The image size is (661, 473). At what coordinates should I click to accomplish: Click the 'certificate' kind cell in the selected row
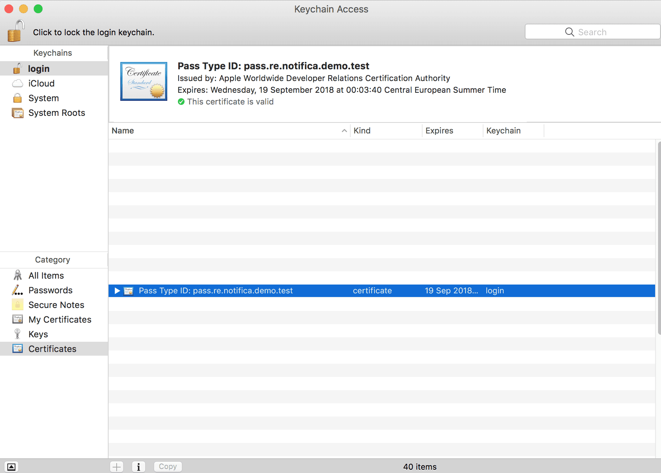[372, 291]
